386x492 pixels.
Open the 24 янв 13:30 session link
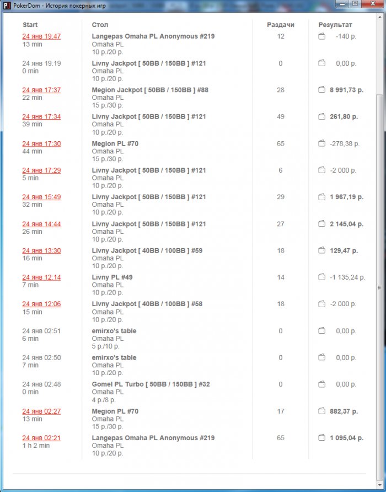tap(41, 251)
